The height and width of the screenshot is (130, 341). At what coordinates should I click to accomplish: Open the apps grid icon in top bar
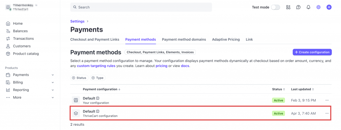288,7
